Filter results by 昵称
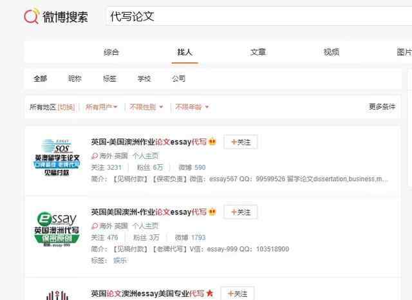 pyautogui.click(x=75, y=79)
